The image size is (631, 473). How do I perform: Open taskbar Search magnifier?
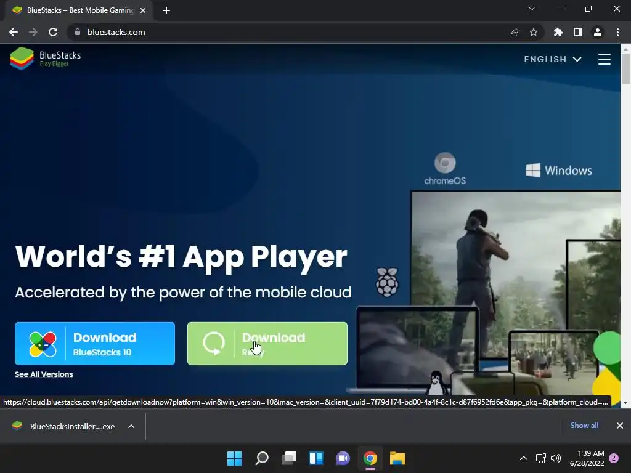pyautogui.click(x=261, y=458)
